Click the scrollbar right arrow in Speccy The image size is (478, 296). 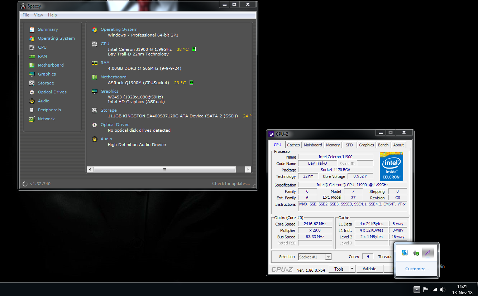pyautogui.click(x=248, y=169)
